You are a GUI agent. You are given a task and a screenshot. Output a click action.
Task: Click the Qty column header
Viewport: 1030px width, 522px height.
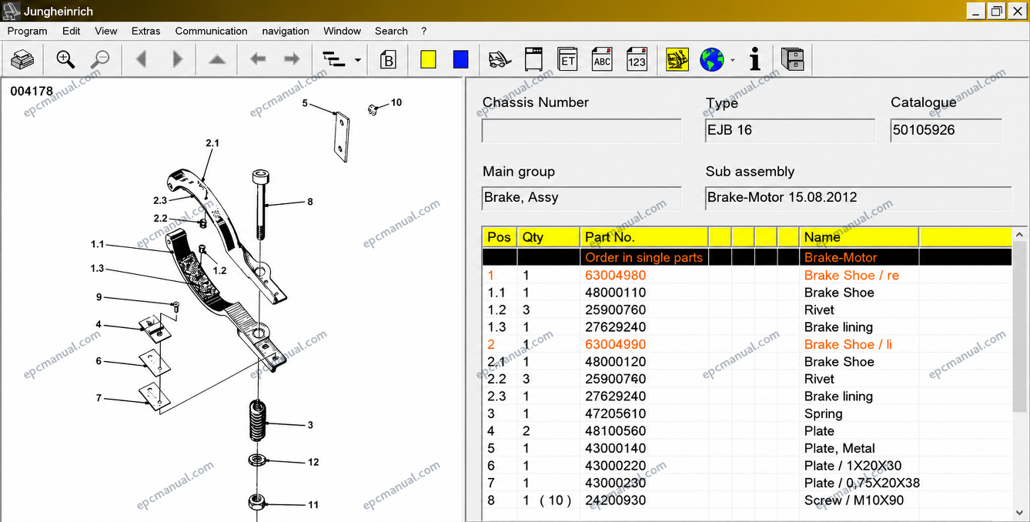point(548,237)
